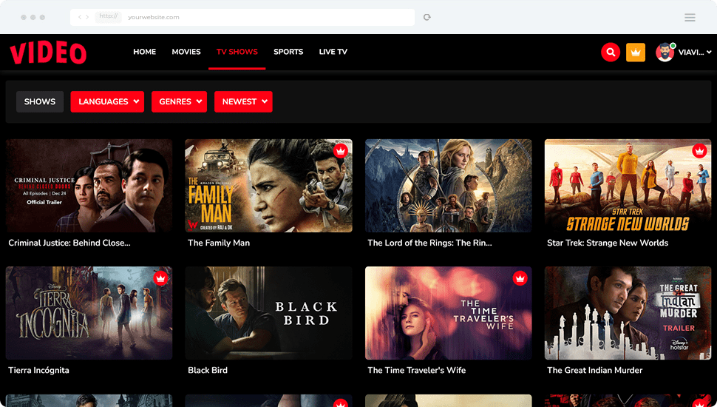This screenshot has height=407, width=717.
Task: Click the red search icon
Action: pos(611,53)
